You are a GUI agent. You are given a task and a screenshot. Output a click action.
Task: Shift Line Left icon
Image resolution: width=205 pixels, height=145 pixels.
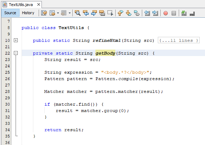147,13
